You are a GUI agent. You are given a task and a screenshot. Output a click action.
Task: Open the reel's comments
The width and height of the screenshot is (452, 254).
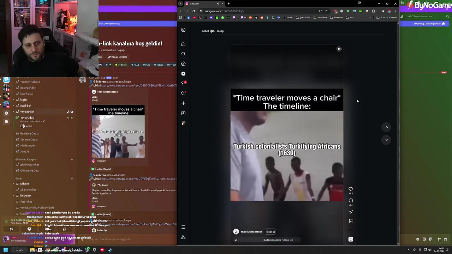coord(351,200)
